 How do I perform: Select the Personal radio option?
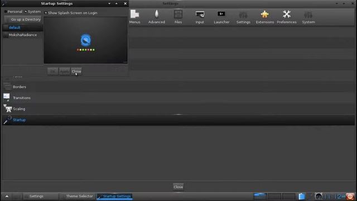coord(13,11)
